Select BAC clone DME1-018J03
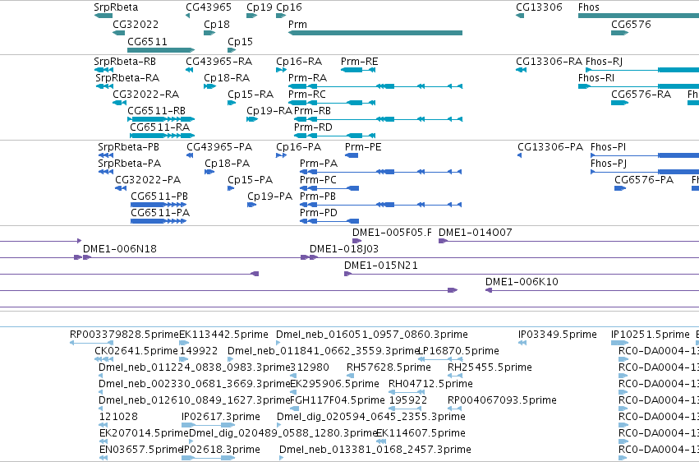 pyautogui.click(x=344, y=249)
